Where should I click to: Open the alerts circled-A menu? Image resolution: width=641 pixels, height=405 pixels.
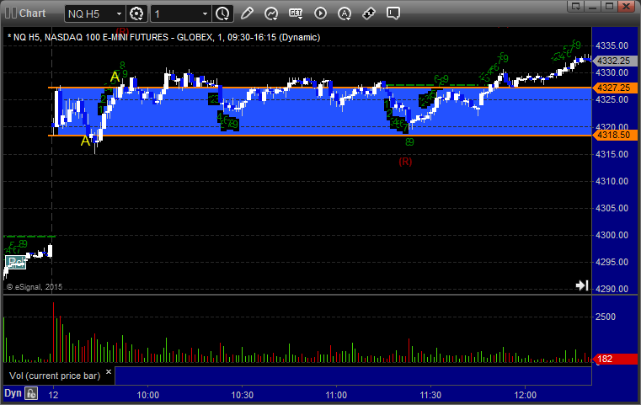[x=345, y=14]
